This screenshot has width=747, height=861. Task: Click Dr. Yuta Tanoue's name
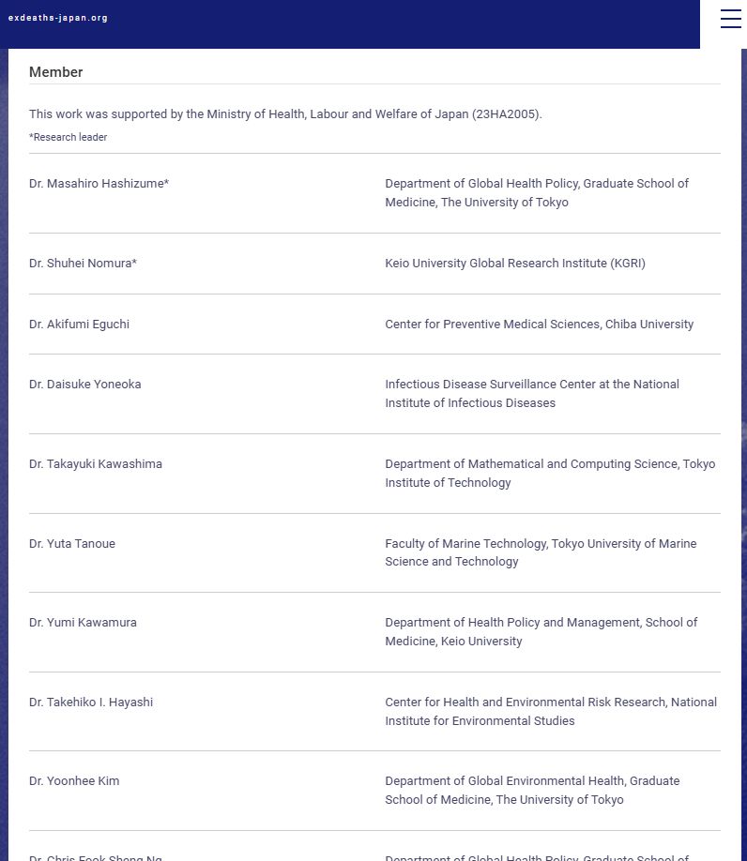tap(72, 544)
